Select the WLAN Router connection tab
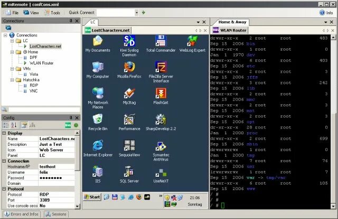338x219 pixels. pyautogui.click(x=230, y=31)
